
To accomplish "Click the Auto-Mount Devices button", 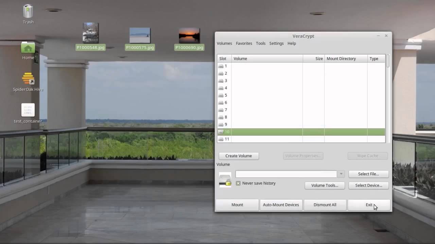I will coord(281,205).
